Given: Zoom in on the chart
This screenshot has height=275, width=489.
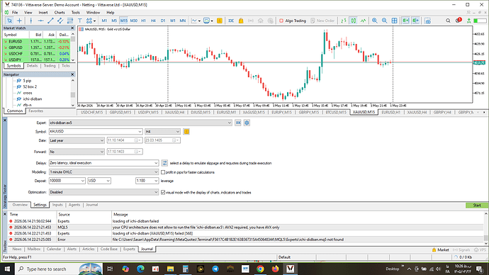Looking at the screenshot, I should click(x=375, y=21).
